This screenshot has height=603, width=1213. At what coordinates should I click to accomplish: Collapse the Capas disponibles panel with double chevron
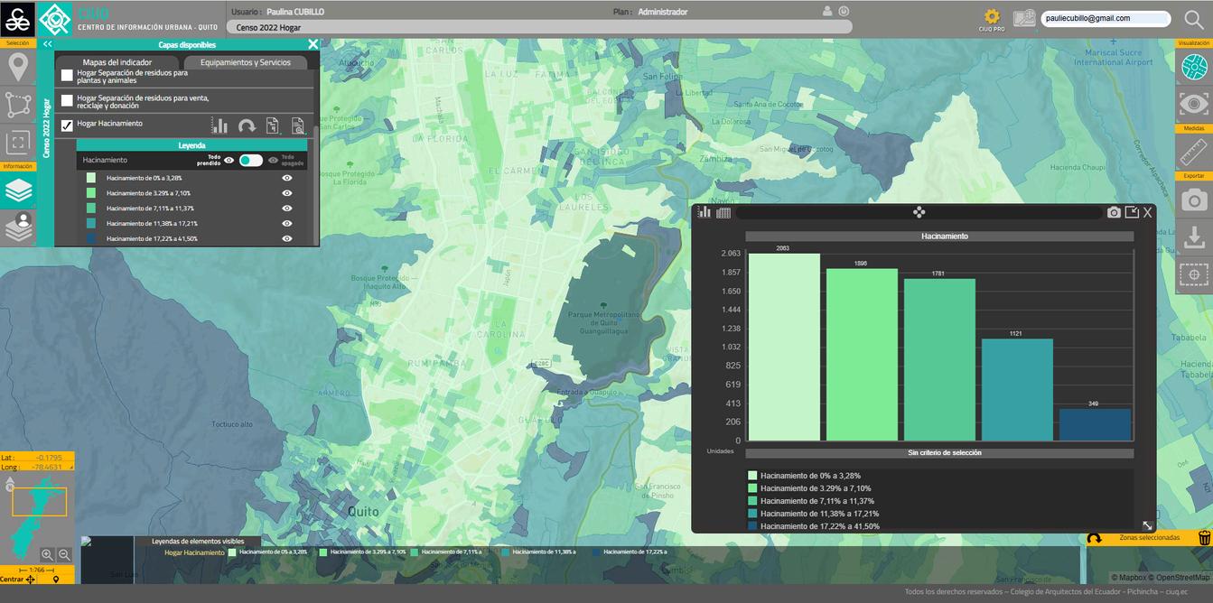click(x=48, y=43)
